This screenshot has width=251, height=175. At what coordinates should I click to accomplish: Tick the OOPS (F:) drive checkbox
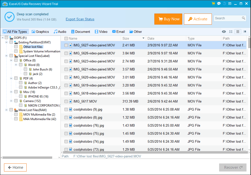click(7, 38)
